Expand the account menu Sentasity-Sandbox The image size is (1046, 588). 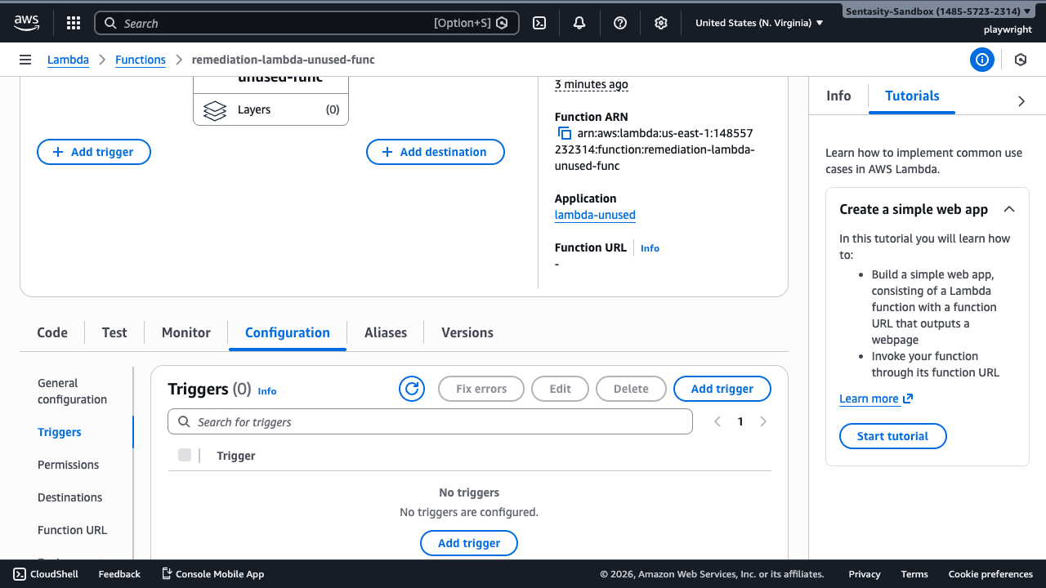click(x=937, y=11)
